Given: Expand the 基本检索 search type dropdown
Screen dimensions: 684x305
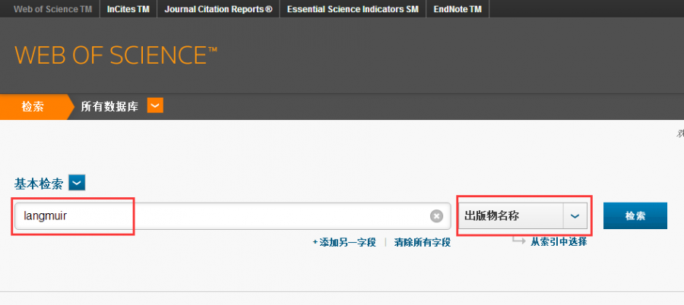Looking at the screenshot, I should pyautogui.click(x=77, y=183).
